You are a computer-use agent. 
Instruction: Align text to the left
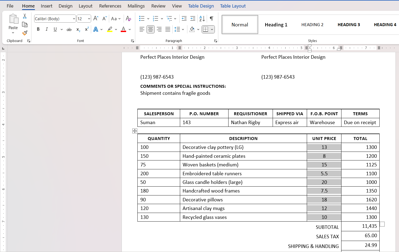[x=142, y=29]
